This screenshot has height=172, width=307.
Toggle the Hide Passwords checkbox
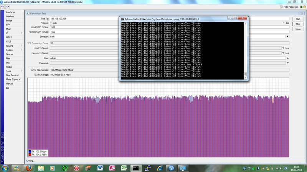click(282, 7)
